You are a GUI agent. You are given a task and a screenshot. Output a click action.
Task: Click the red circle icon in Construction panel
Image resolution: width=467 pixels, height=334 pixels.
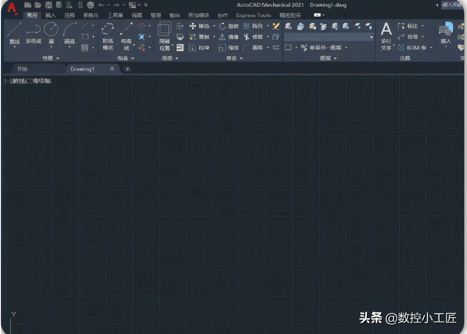pyautogui.click(x=141, y=26)
